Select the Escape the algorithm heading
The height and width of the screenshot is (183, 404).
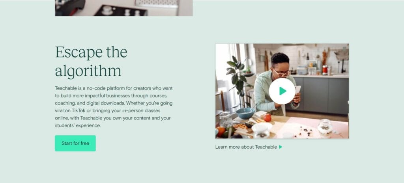click(91, 62)
